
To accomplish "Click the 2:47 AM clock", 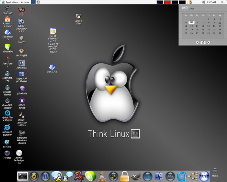I will (211, 2).
